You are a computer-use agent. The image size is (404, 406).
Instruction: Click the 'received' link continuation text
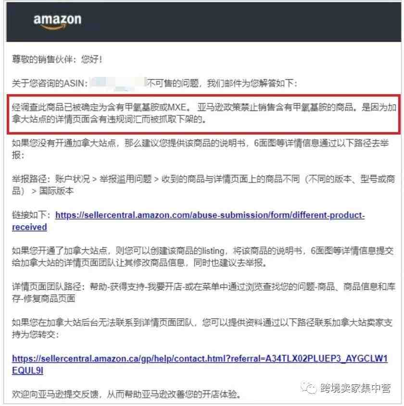pos(29,227)
